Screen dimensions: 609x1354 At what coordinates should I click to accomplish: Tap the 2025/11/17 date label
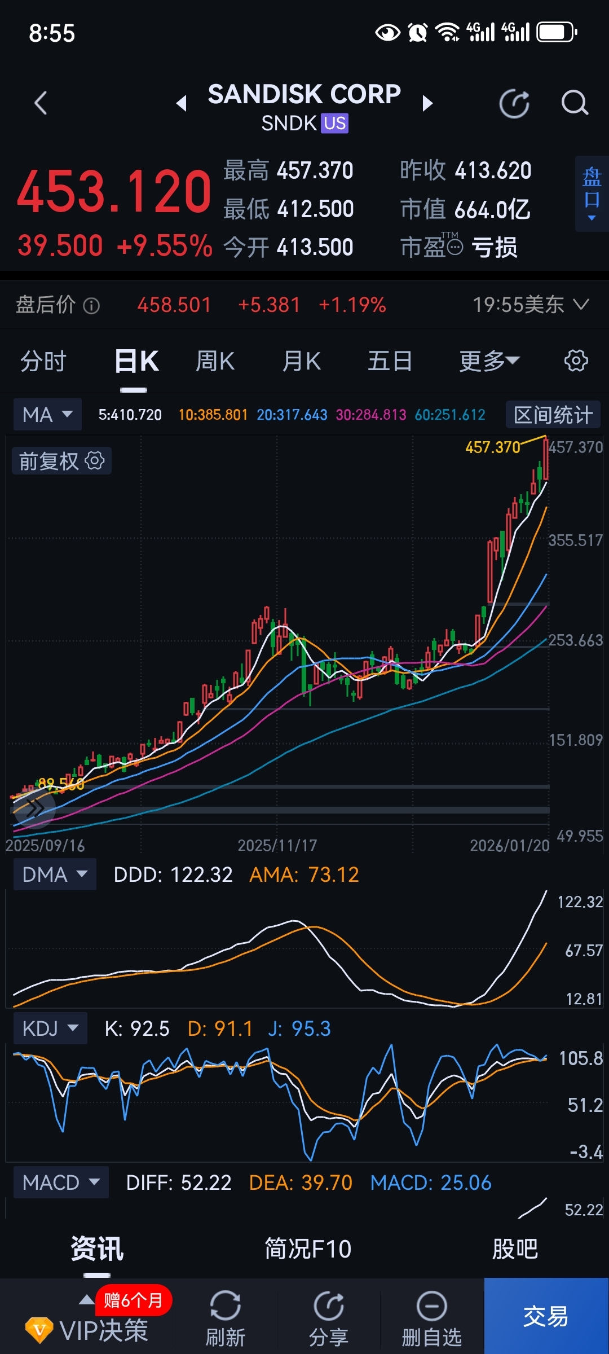tap(277, 845)
